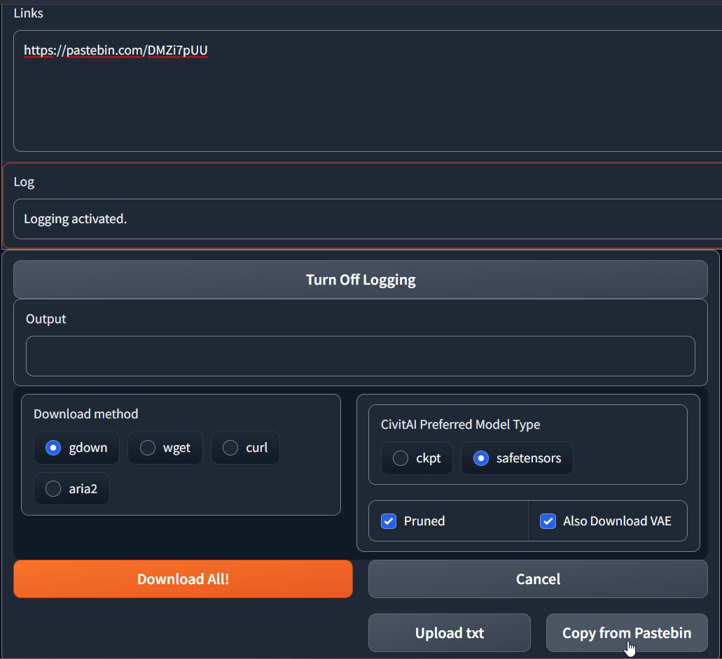Click the CivitAI Preferred Model Type label
The image size is (722, 659).
click(x=461, y=425)
